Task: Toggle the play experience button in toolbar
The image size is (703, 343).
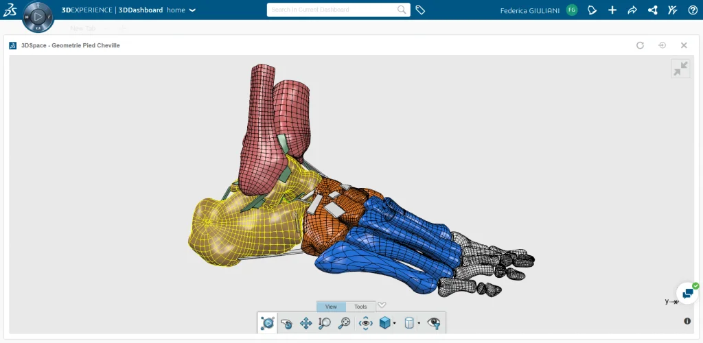Action: pyautogui.click(x=268, y=322)
